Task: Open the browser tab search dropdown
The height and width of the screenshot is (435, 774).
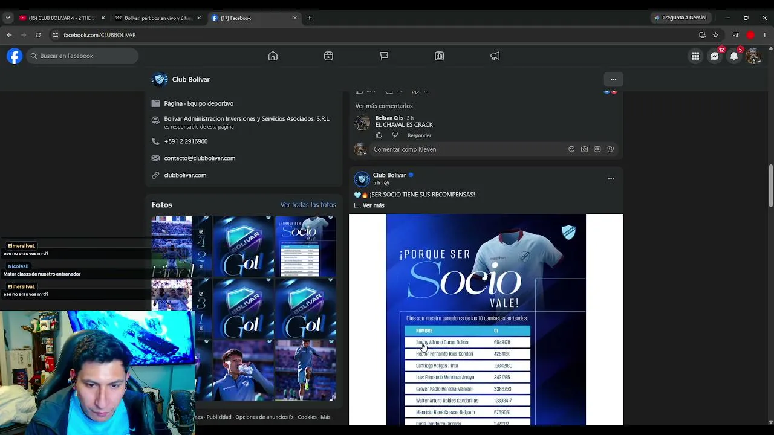Action: click(x=8, y=18)
